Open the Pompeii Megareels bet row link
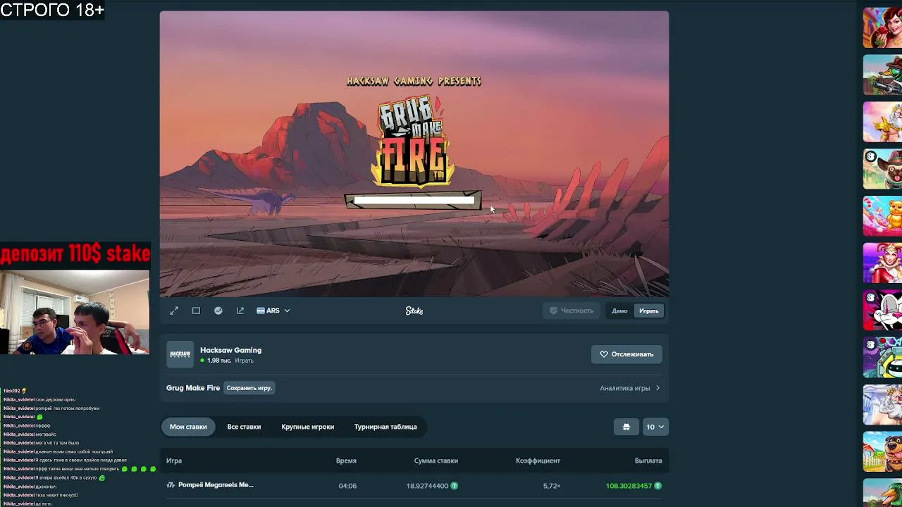Image resolution: width=902 pixels, height=507 pixels. pos(216,485)
